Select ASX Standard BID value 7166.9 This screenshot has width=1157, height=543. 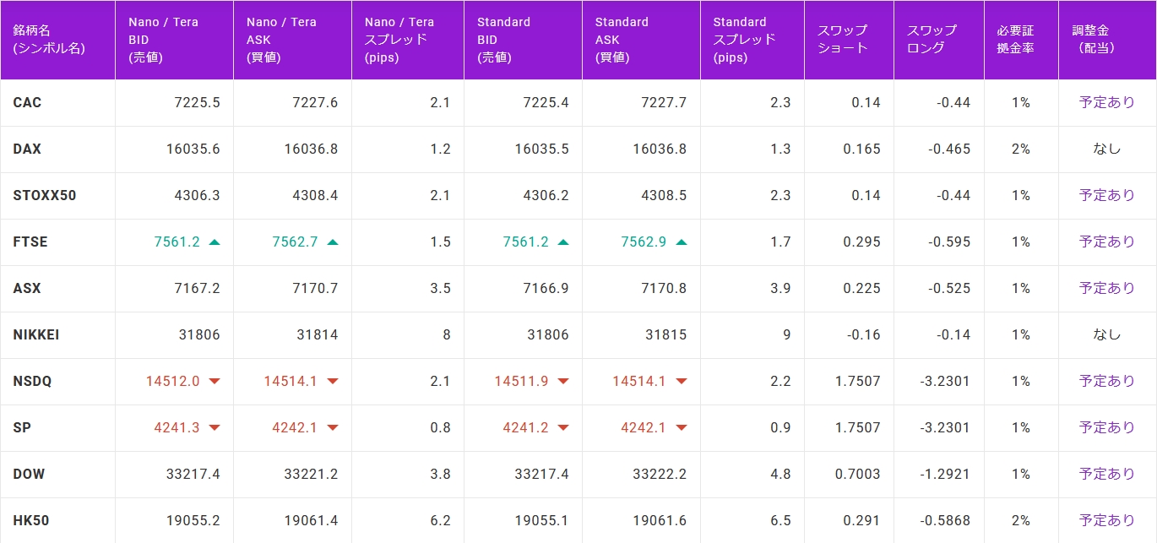pyautogui.click(x=546, y=288)
